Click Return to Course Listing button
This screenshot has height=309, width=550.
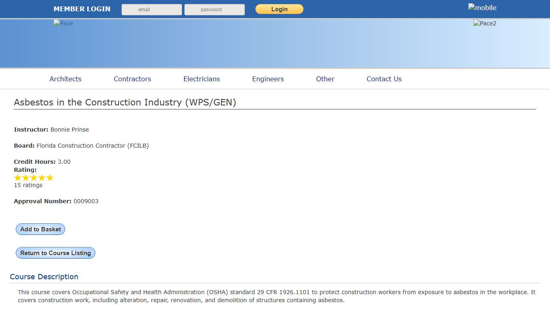(56, 253)
